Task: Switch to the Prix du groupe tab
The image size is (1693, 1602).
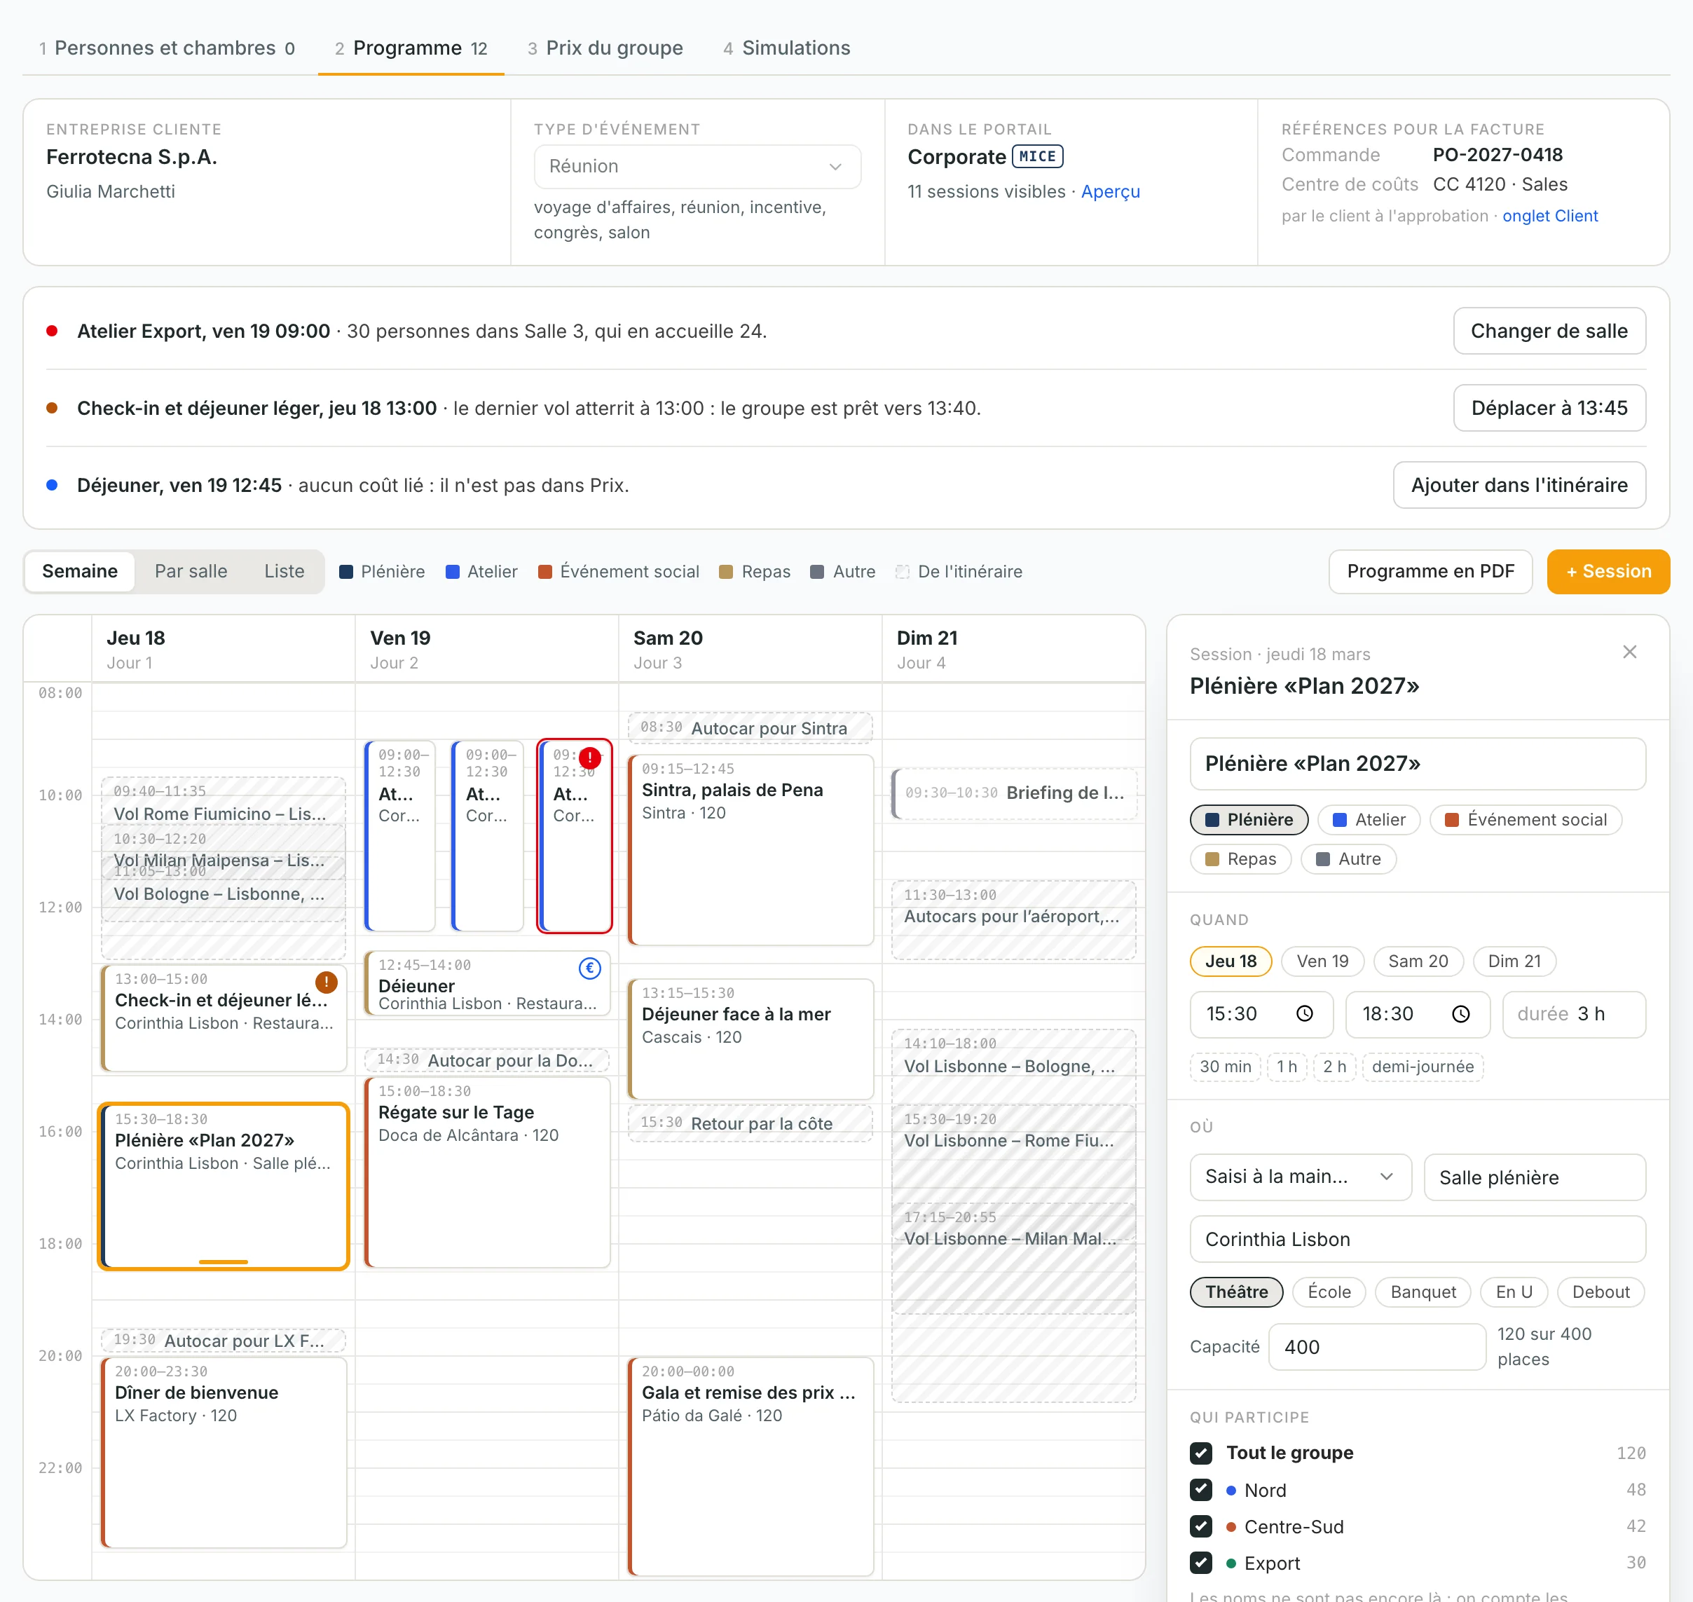Action: click(605, 48)
